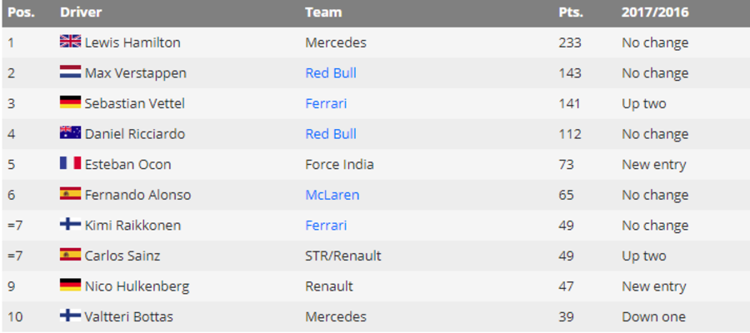Click the Driver column header

(80, 12)
